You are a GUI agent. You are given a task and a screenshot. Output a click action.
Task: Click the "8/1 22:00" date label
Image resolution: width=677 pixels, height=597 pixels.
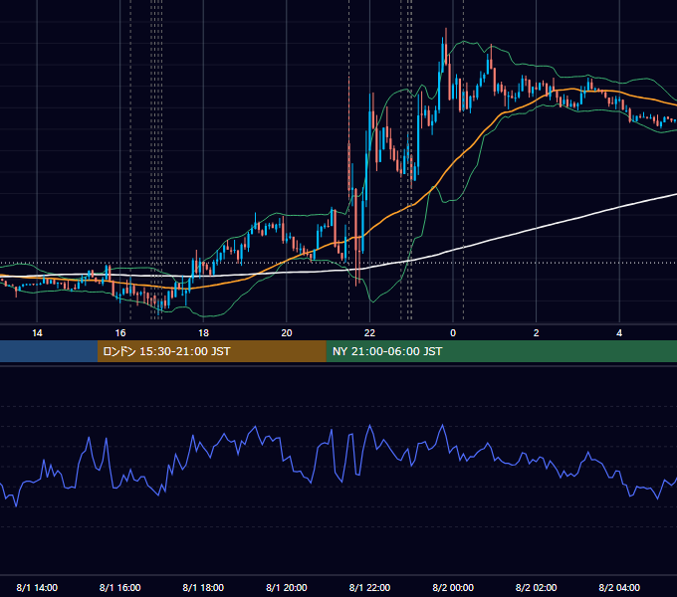click(x=369, y=587)
